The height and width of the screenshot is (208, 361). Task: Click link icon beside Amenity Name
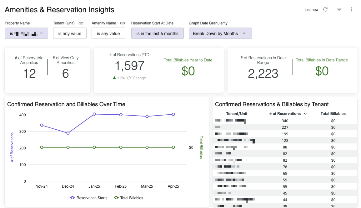[x=123, y=23]
